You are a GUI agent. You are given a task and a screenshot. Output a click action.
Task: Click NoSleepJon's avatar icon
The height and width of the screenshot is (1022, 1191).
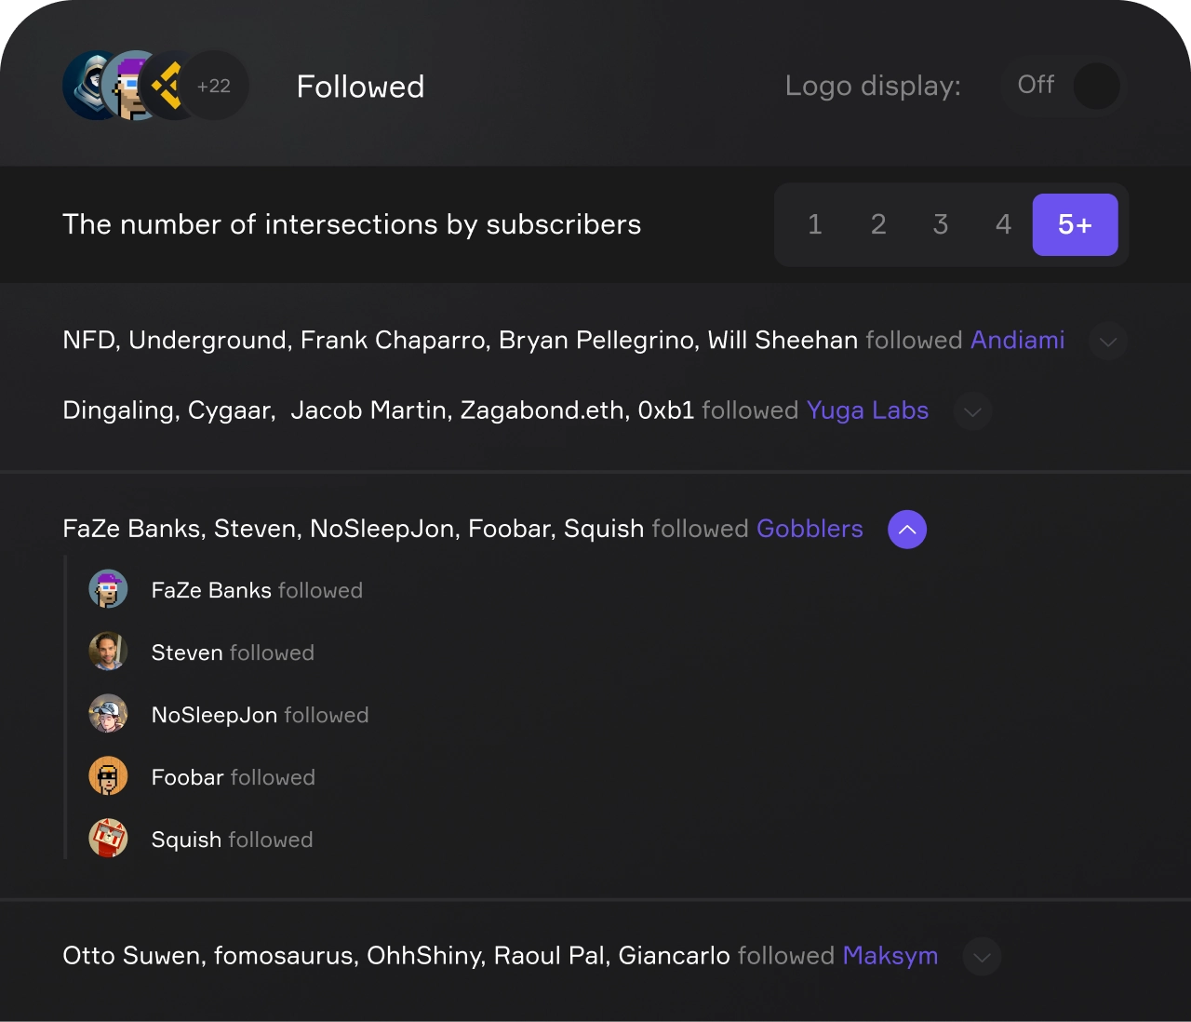[x=108, y=714]
